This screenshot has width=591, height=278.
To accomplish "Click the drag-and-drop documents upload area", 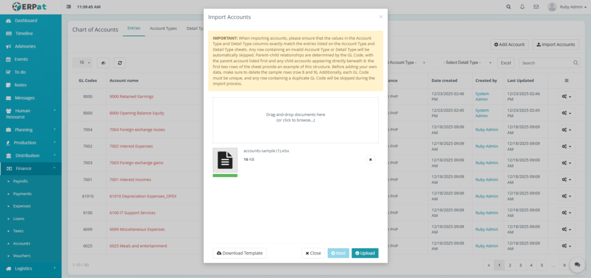I will 295,119.
